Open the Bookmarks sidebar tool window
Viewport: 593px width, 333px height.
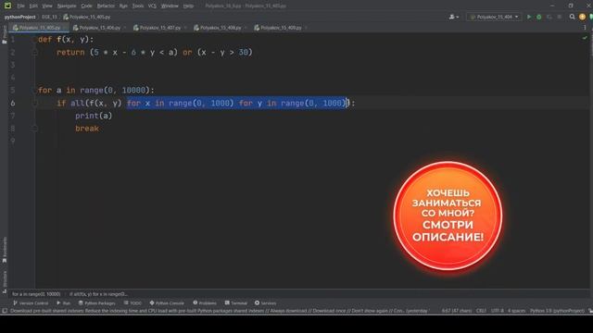tap(4, 250)
